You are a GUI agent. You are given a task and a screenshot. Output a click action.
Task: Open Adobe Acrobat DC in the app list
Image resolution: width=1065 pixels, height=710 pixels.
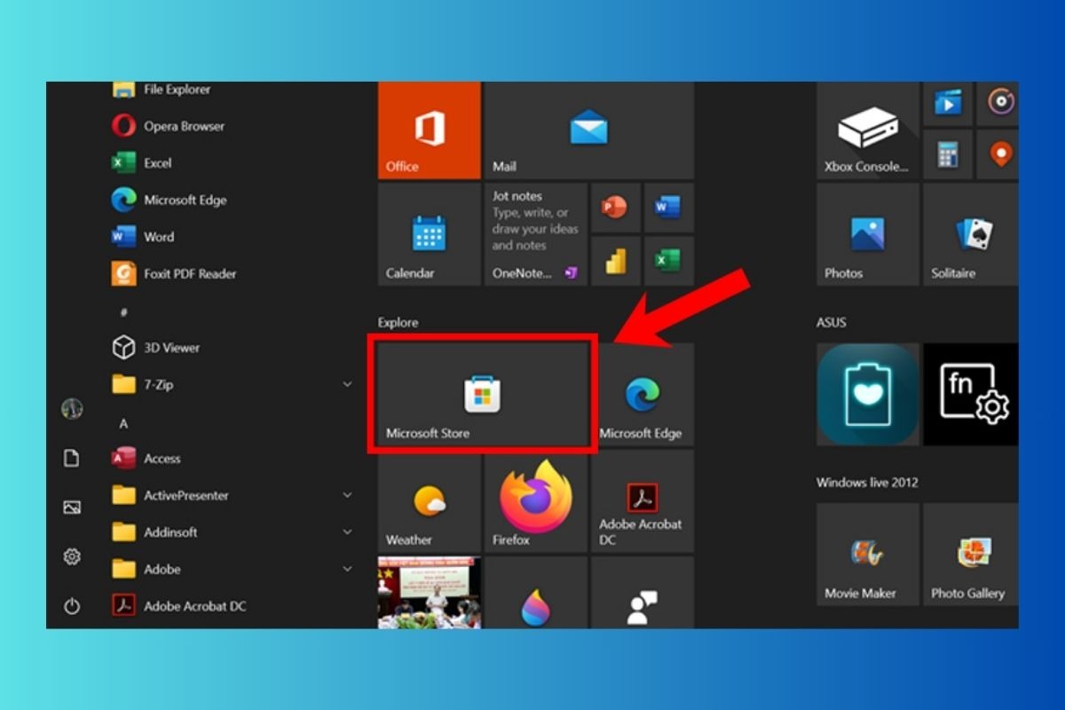233,606
